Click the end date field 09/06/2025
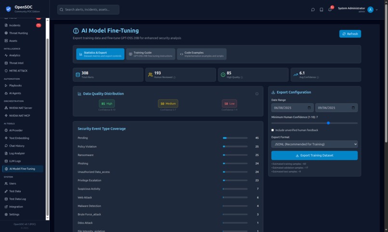This screenshot has width=388, height=232. 336,108
